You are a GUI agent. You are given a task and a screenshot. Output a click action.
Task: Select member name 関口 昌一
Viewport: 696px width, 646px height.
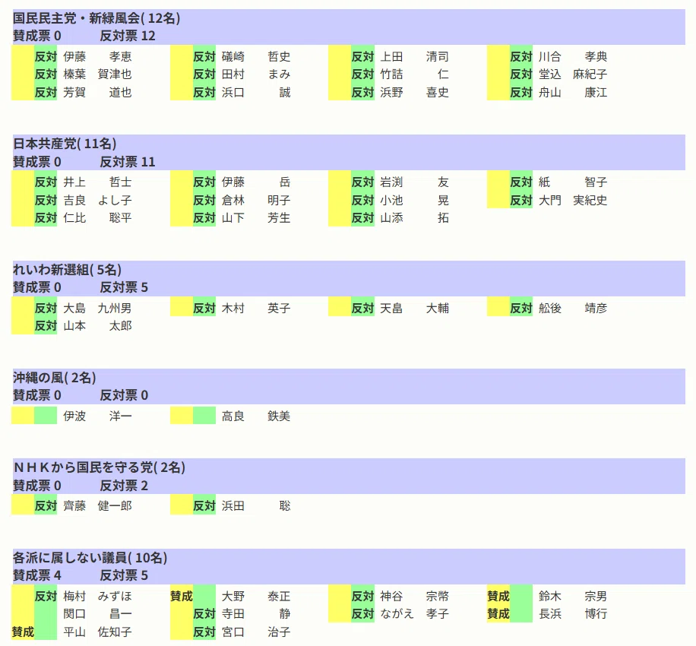tap(97, 613)
